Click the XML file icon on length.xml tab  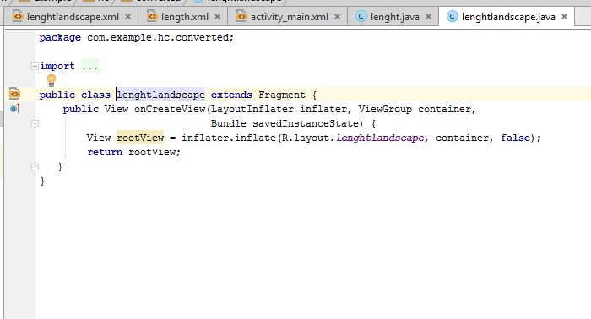tap(151, 16)
